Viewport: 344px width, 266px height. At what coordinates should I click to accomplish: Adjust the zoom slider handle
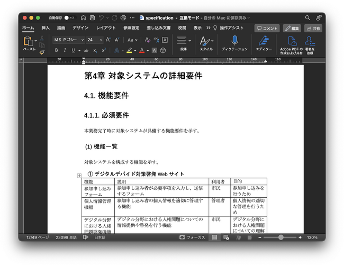tap(281, 237)
